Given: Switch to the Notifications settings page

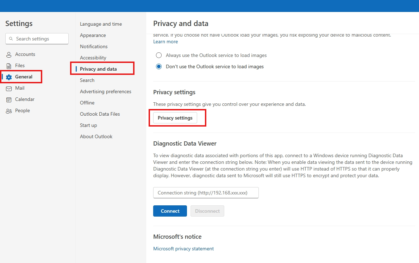Looking at the screenshot, I should (94, 46).
